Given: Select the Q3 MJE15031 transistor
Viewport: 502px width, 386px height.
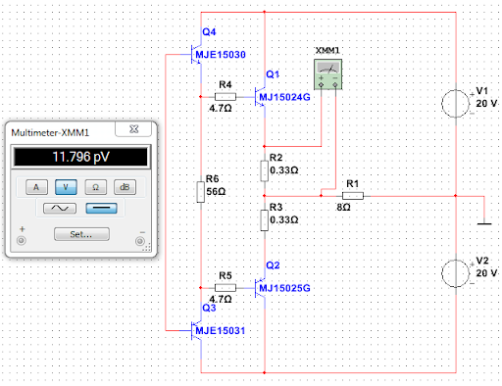Looking at the screenshot, I should (197, 330).
